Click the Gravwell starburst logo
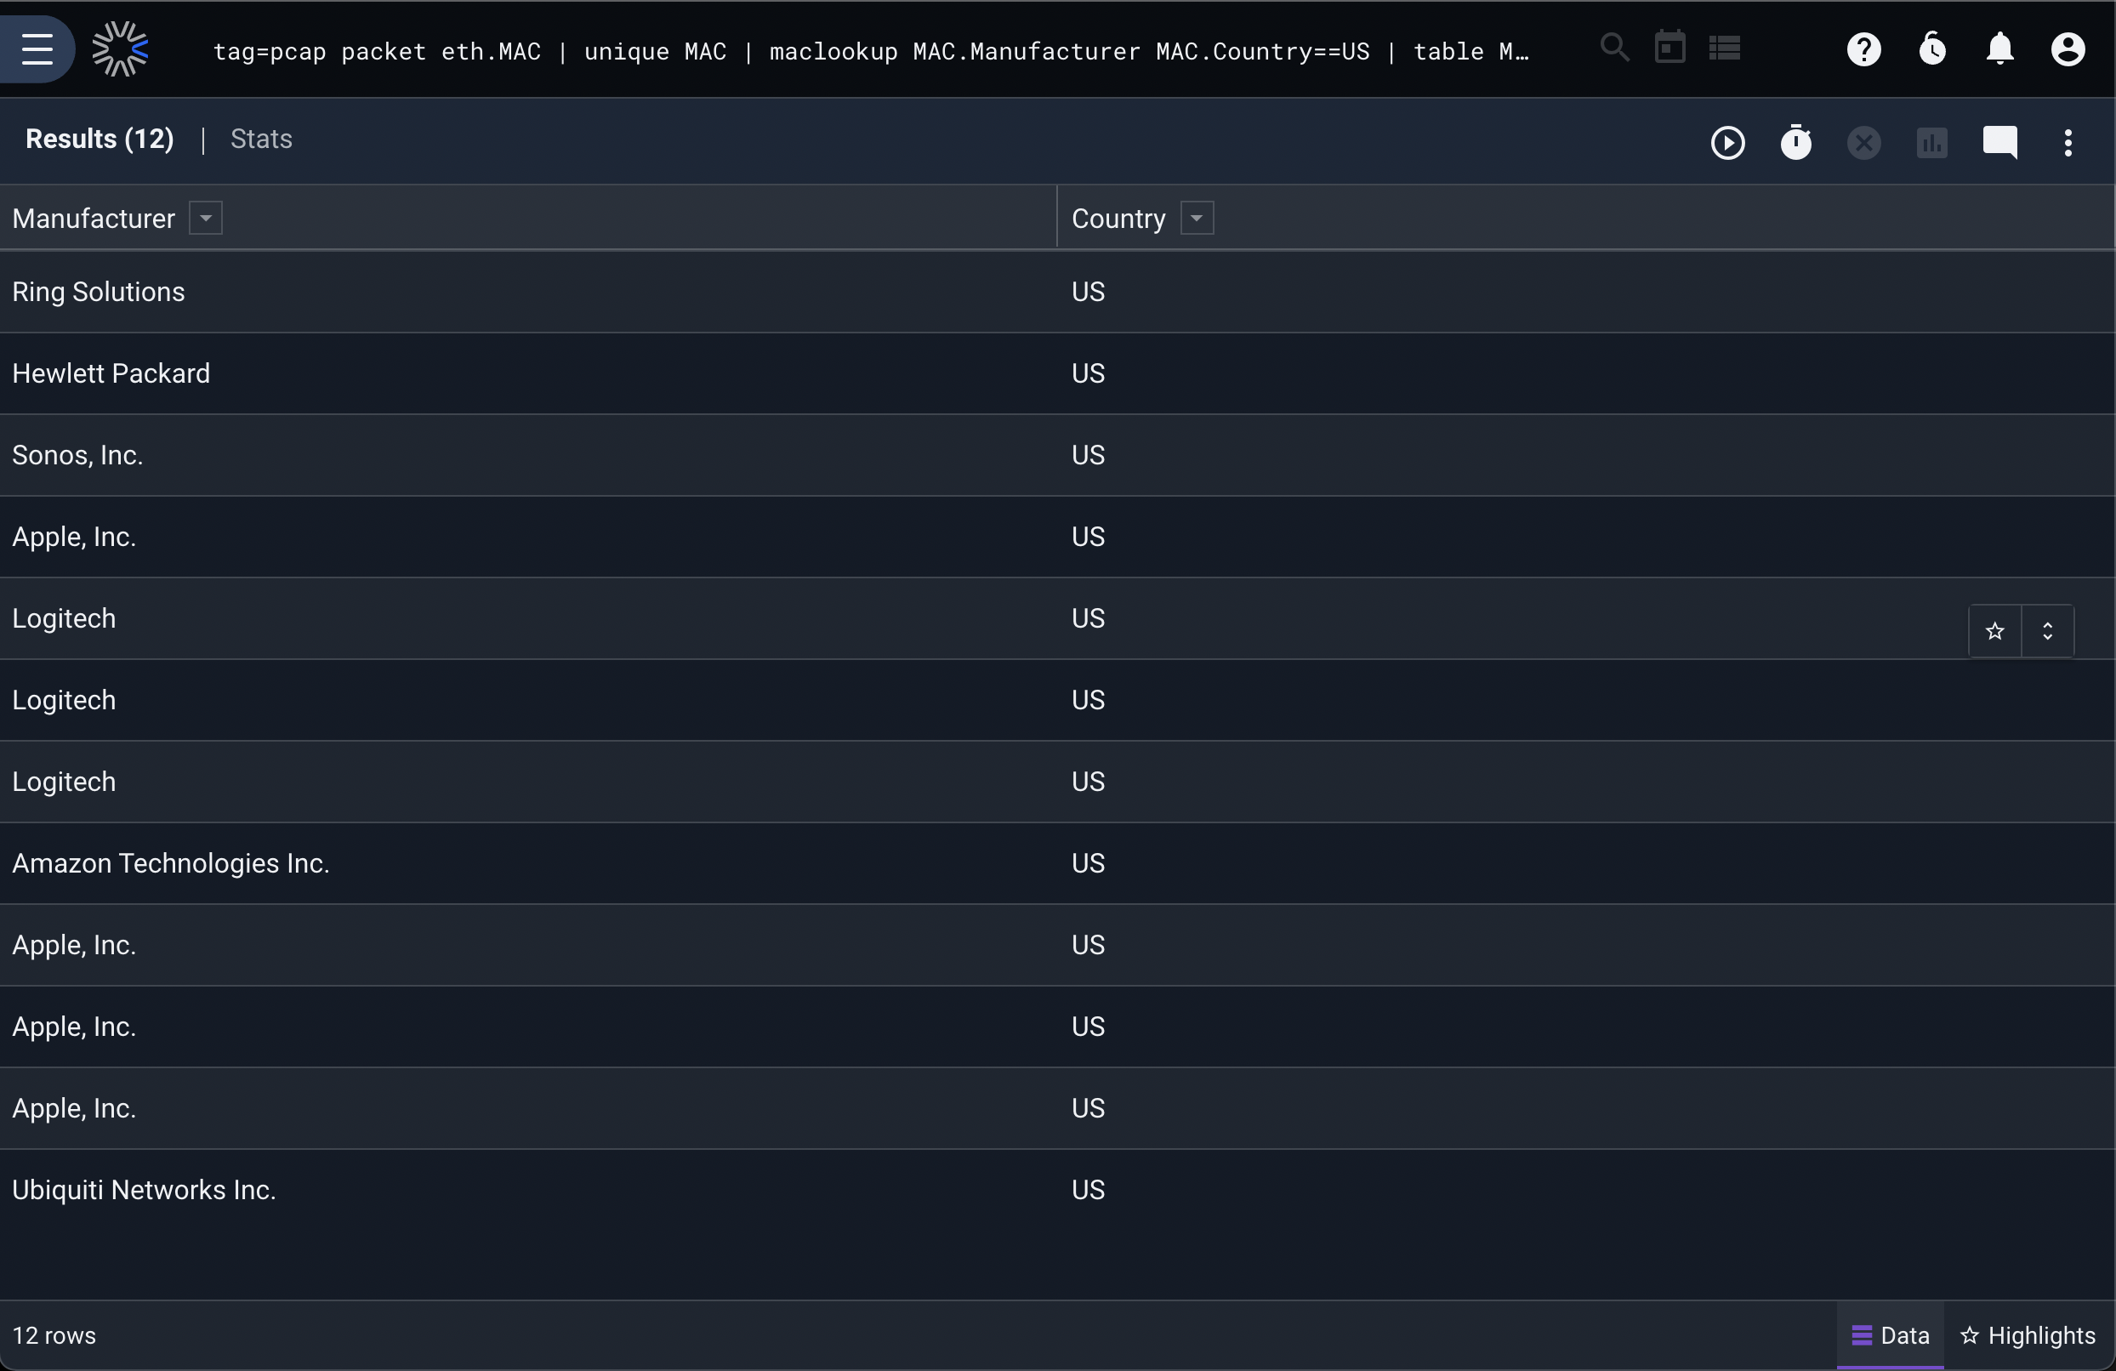 pyautogui.click(x=120, y=48)
